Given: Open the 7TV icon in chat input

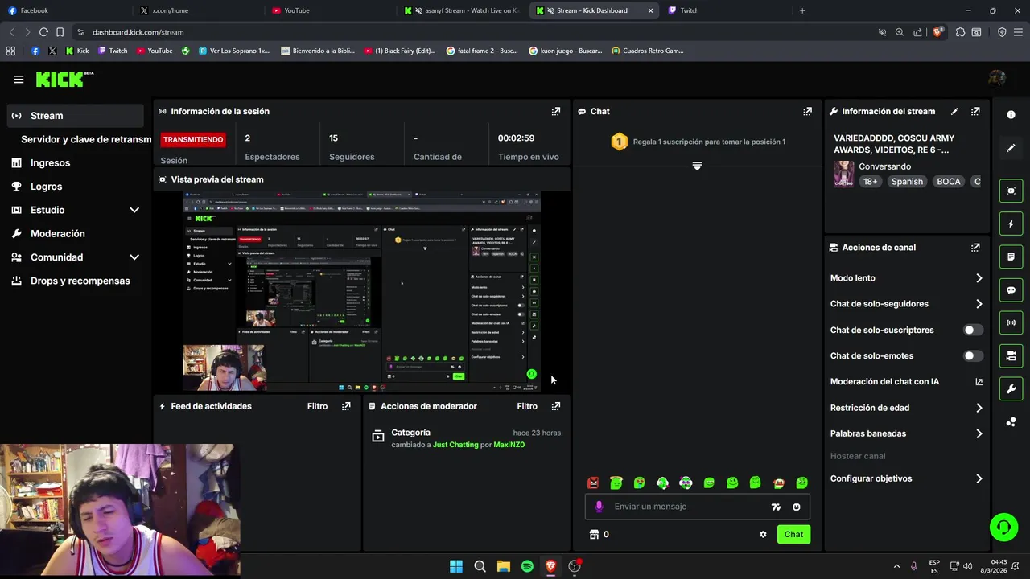Looking at the screenshot, I should (776, 507).
